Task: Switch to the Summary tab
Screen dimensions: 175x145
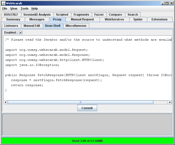Action: coord(13,19)
